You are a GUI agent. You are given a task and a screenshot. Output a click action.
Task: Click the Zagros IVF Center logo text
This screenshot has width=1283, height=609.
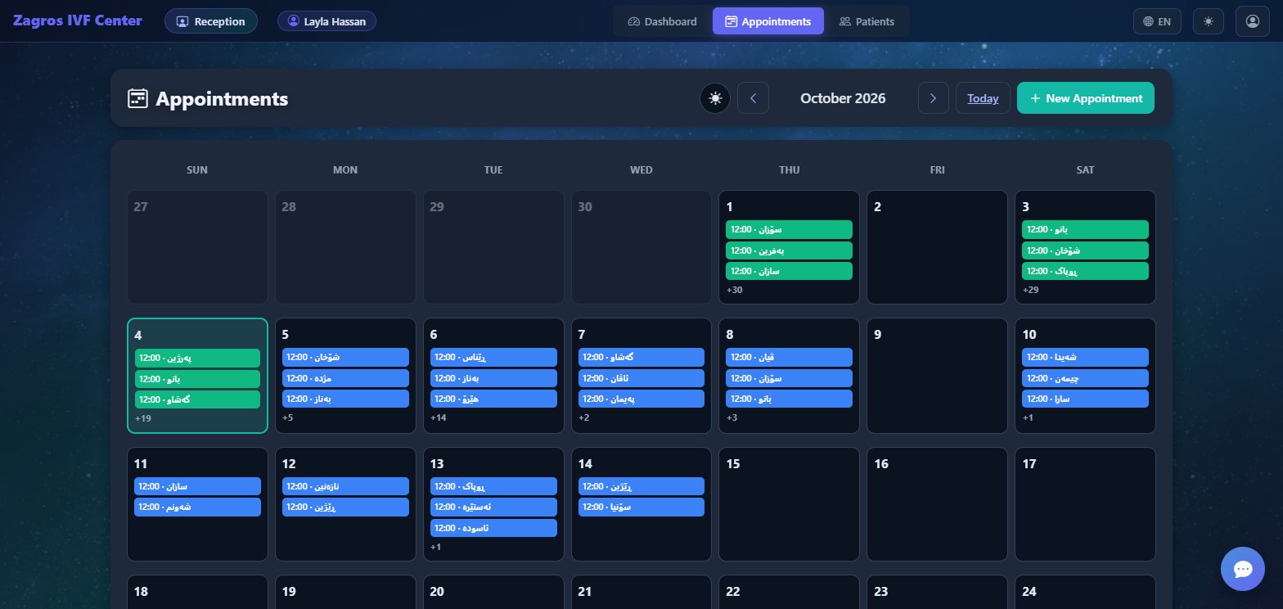[x=78, y=20]
